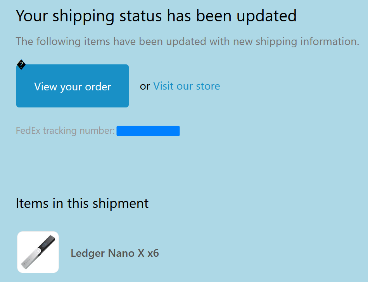Screen dimensions: 368x282
Task: Select the Items in this shipment heading
Action: pyautogui.click(x=82, y=203)
